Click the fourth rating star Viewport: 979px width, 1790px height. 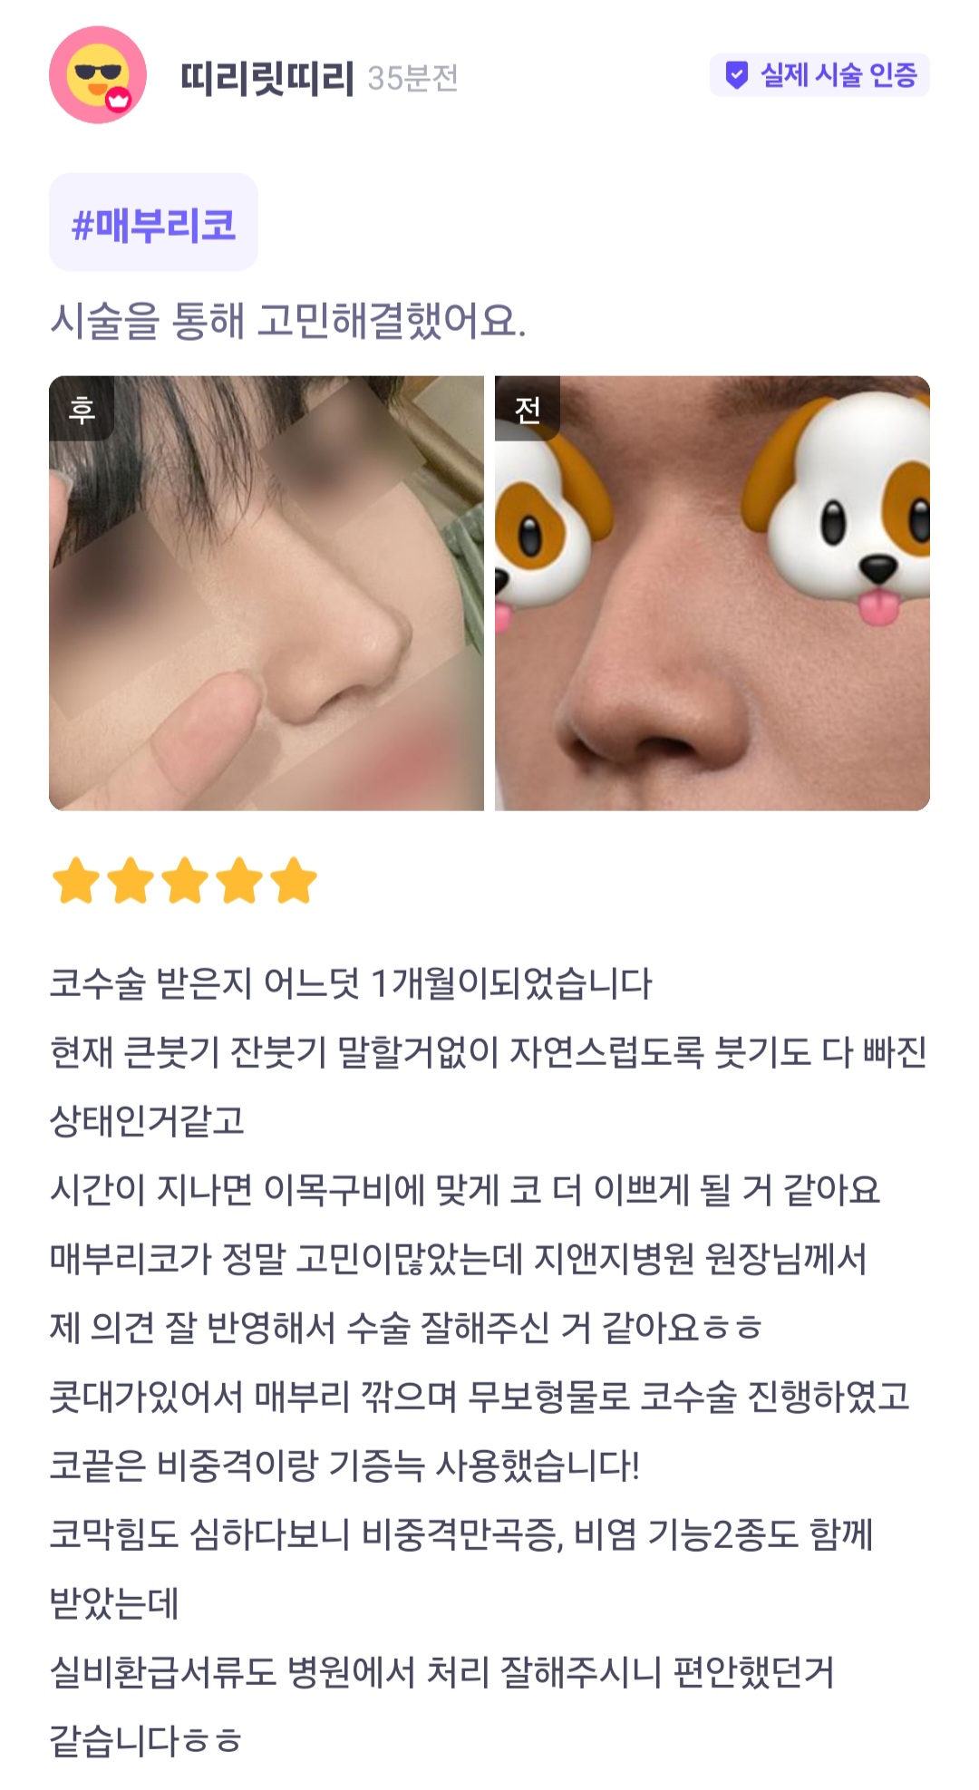[239, 881]
